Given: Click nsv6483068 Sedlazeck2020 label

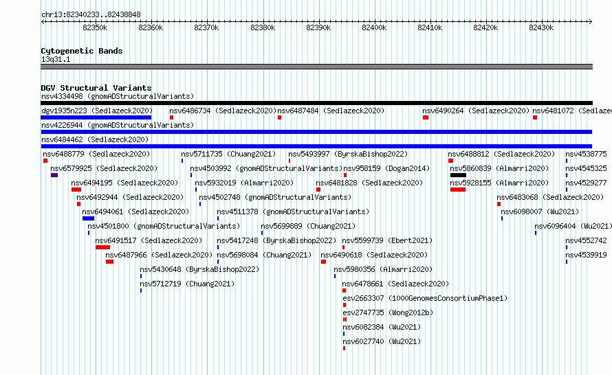Looking at the screenshot, I should (x=550, y=197).
